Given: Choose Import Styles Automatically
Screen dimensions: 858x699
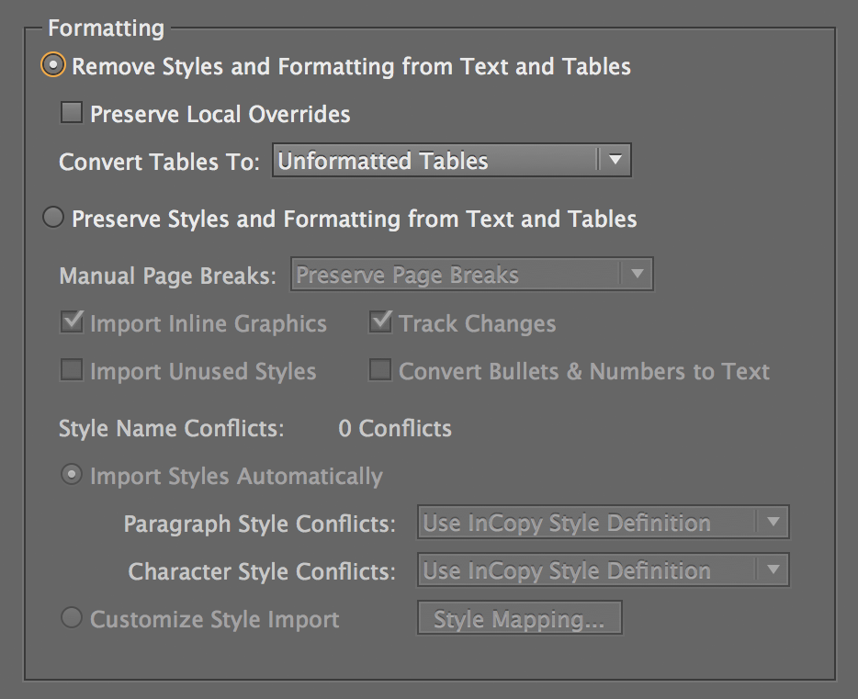Looking at the screenshot, I should click(x=71, y=476).
